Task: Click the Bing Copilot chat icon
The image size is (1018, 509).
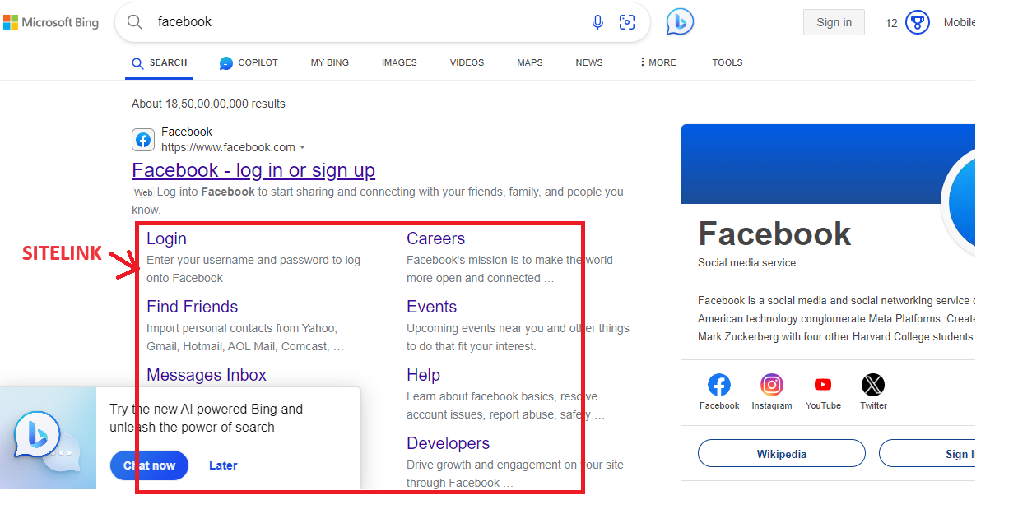Action: 680,21
